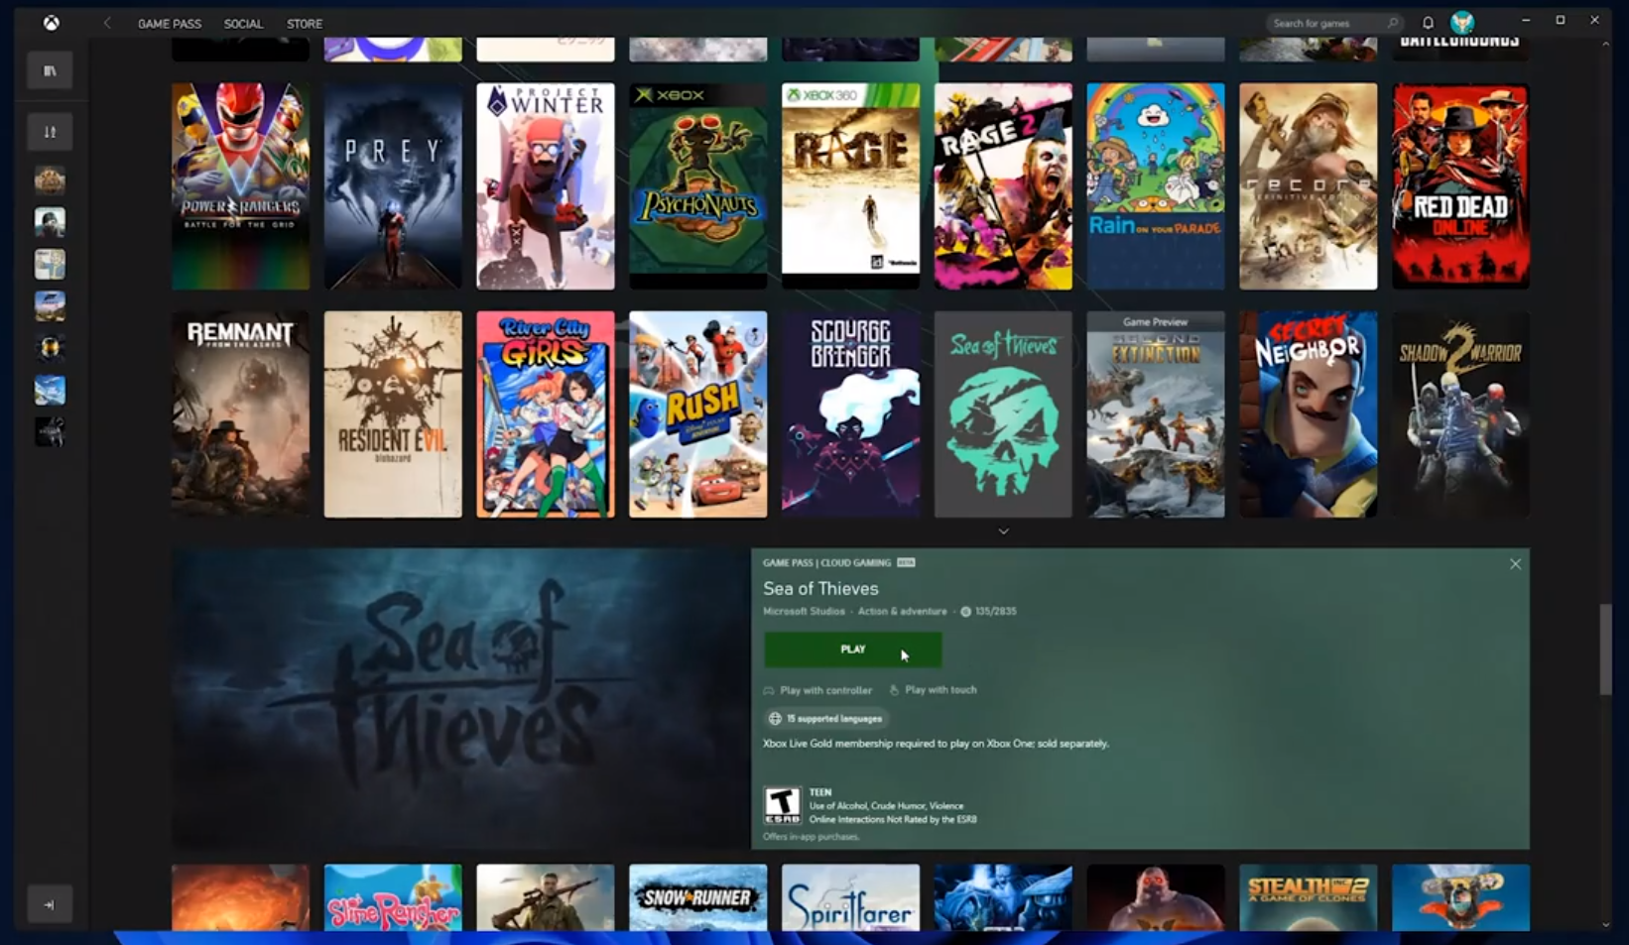The width and height of the screenshot is (1629, 945).
Task: Click the Sea of Thieves banner artwork
Action: 461,699
